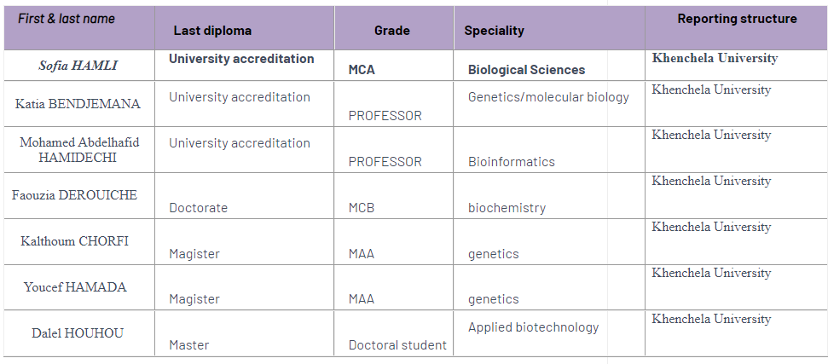The image size is (828, 364).
Task: Select the 'MCB' grade cell
Action: (362, 208)
